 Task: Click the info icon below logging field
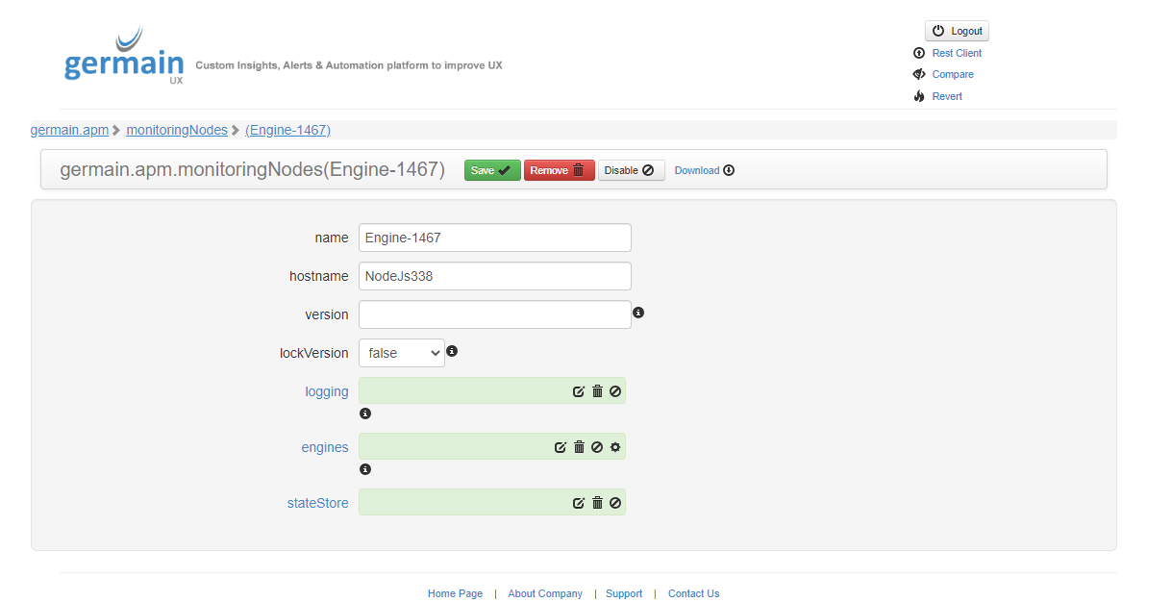(365, 414)
